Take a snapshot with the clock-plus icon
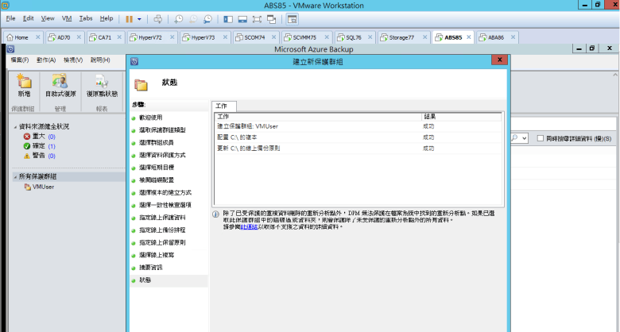620x332 pixels. (179, 19)
